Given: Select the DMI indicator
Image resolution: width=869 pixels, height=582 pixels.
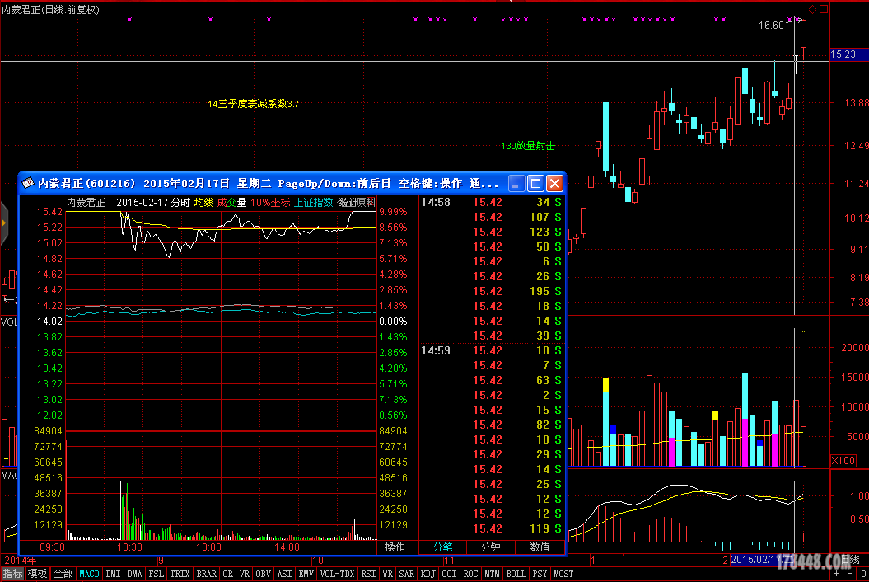Looking at the screenshot, I should (113, 575).
